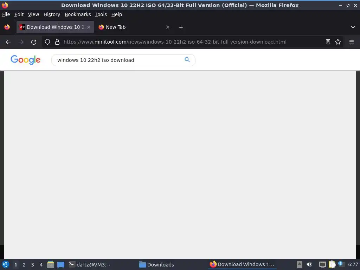Open tracking protection shield icon
This screenshot has width=360, height=270.
pyautogui.click(x=47, y=42)
